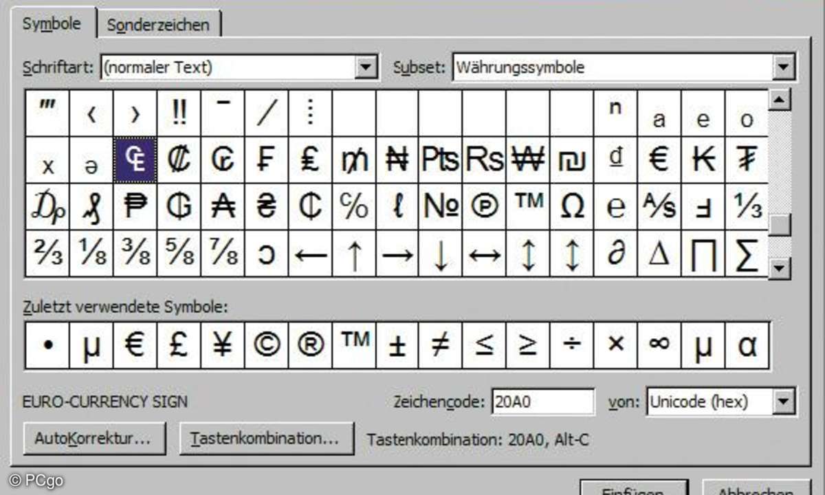This screenshot has height=495, width=825.
Task: Click the Tastenkombination button
Action: click(x=267, y=439)
